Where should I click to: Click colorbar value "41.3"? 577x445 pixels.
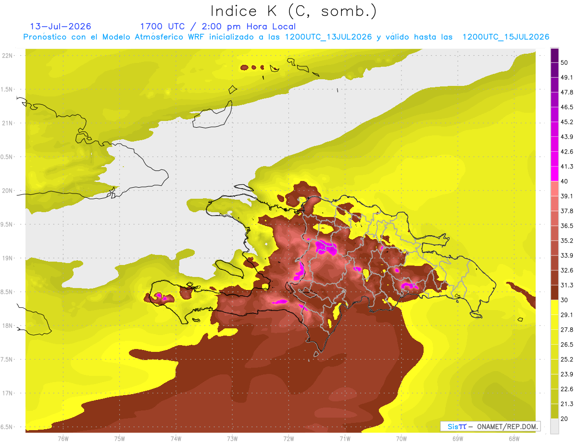click(567, 167)
